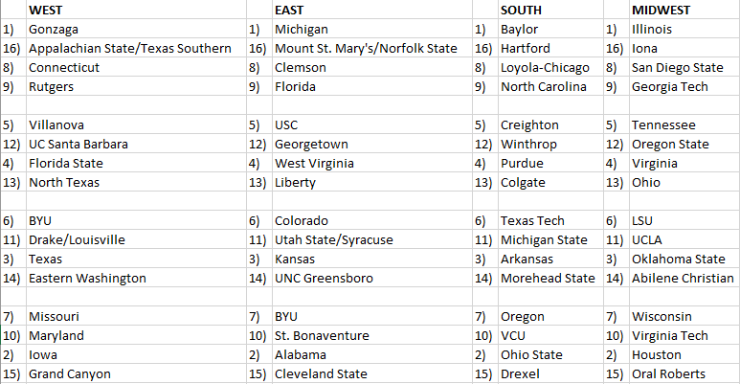Click the Drake/Louisville cell
The image size is (740, 384).
pos(77,239)
